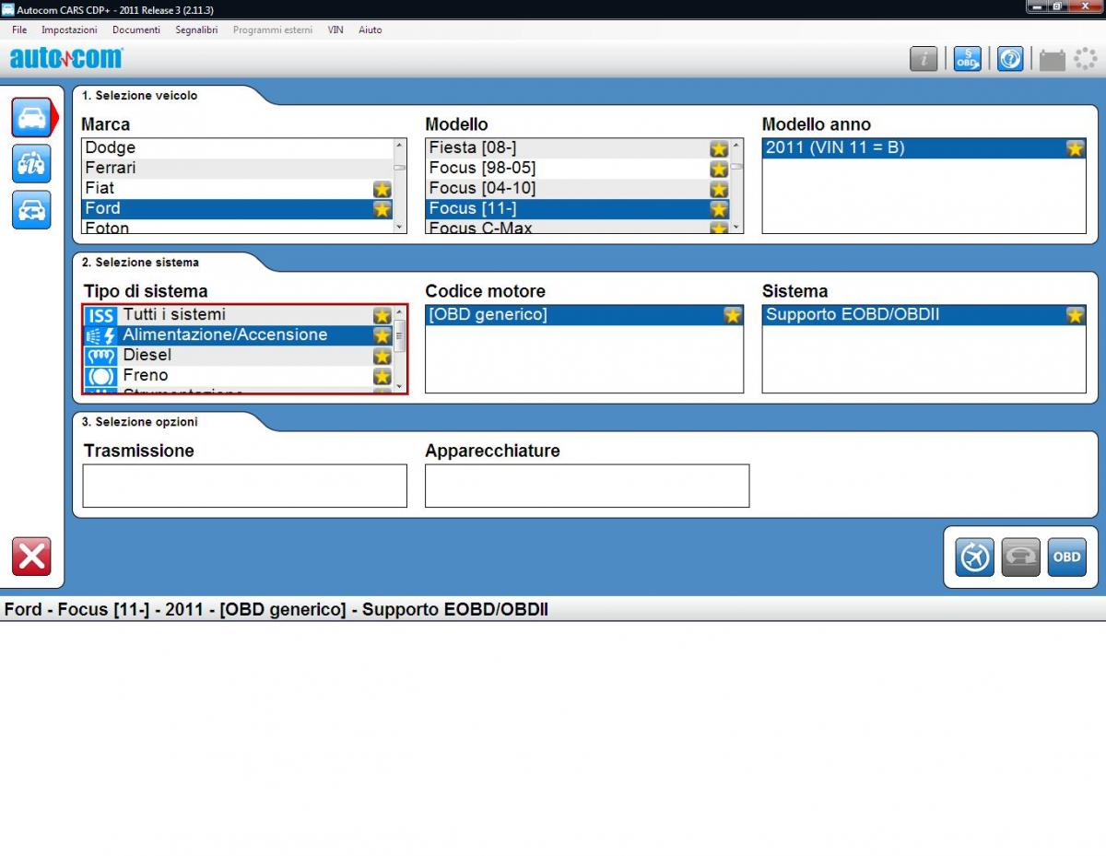
Task: Click the grey info toolbar icon
Action: tap(924, 59)
